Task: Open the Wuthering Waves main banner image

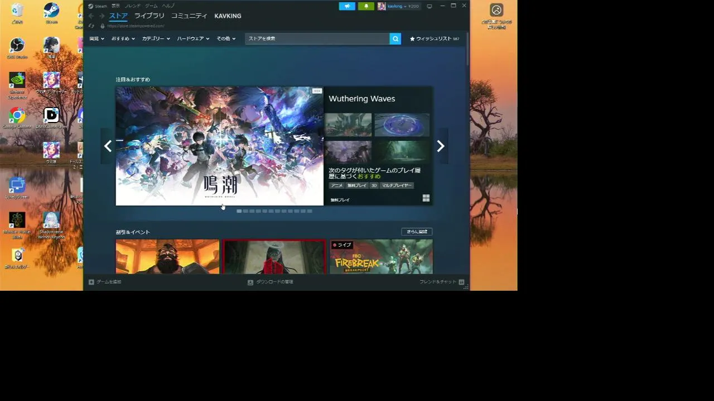Action: pyautogui.click(x=219, y=146)
